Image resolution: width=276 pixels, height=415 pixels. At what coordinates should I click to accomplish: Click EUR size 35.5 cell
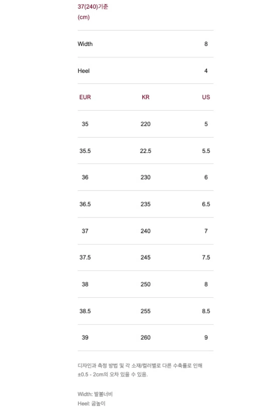click(85, 151)
